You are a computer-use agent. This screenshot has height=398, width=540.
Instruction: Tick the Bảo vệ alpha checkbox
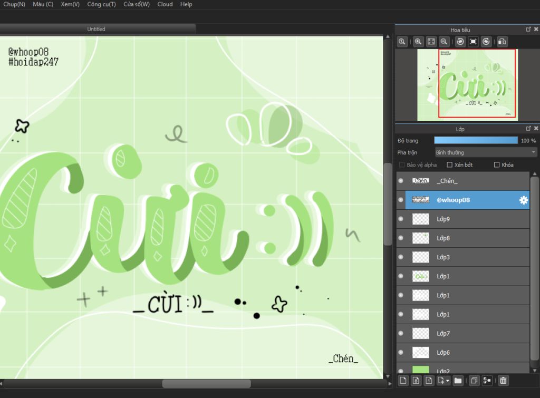[x=401, y=165]
